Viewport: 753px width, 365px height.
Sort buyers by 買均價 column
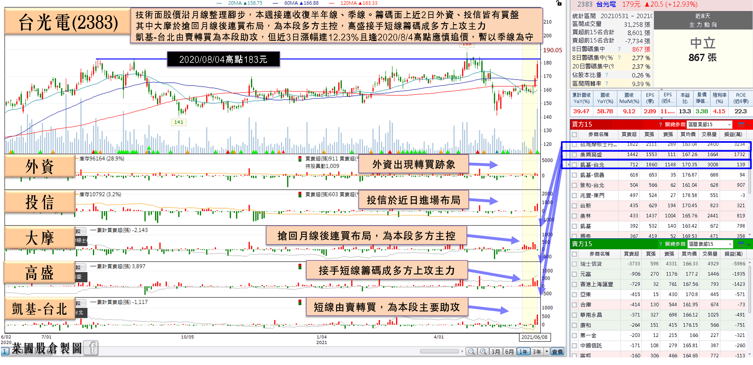688,134
